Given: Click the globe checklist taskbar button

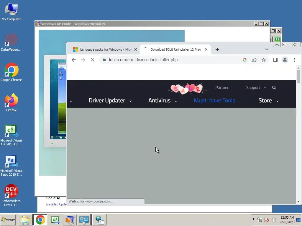Looking at the screenshot, I should tap(99, 220).
